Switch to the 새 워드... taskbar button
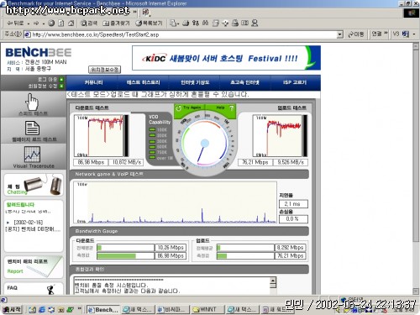Viewport: 420px width, 315px height. point(277,310)
